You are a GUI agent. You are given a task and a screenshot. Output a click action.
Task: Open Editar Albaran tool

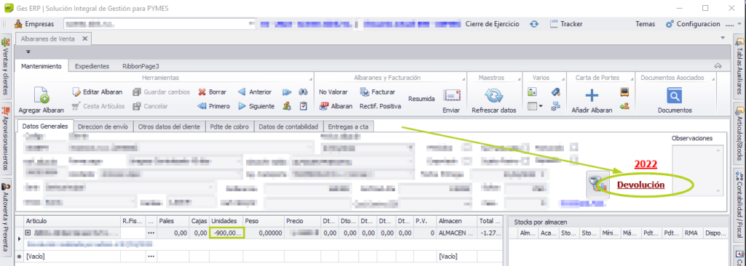coord(98,92)
